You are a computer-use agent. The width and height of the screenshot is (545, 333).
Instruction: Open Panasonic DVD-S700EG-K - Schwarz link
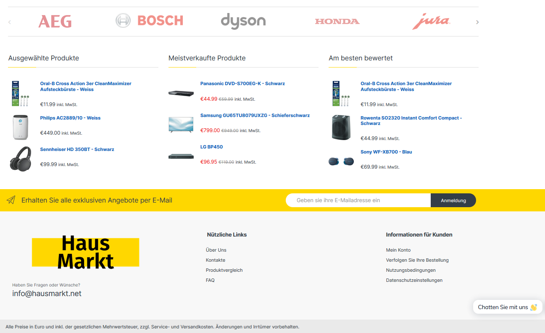(x=242, y=83)
